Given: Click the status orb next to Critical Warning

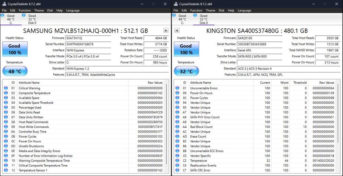Looking at the screenshot, I should pos(6,88).
